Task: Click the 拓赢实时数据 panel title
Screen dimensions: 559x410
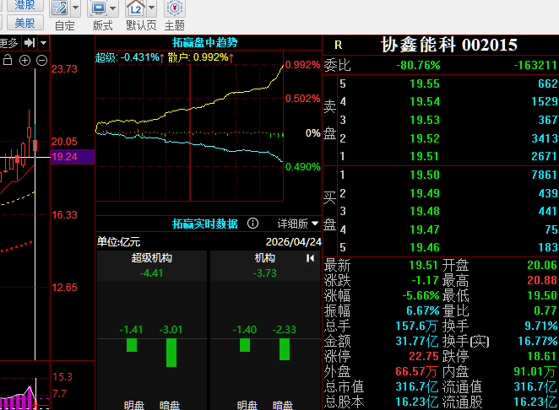Action: click(x=205, y=224)
